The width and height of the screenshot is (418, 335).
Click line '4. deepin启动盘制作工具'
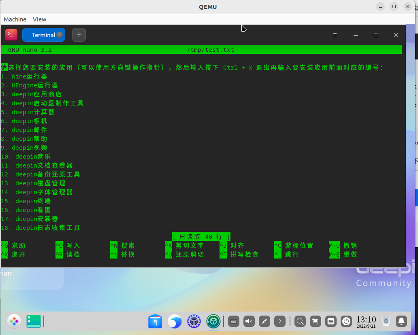coord(42,103)
